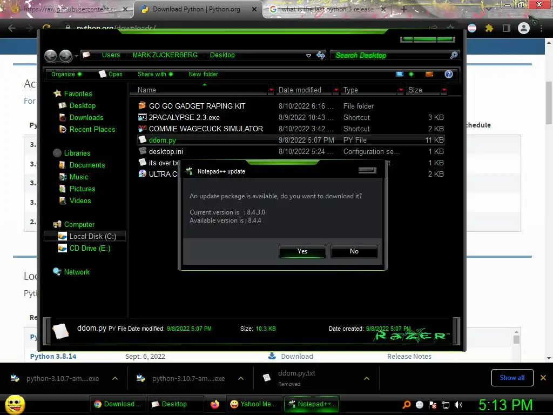This screenshot has height=415, width=553.
Task: Select 2PACALYPSE 2.3.exe shortcut
Action: [291, 117]
